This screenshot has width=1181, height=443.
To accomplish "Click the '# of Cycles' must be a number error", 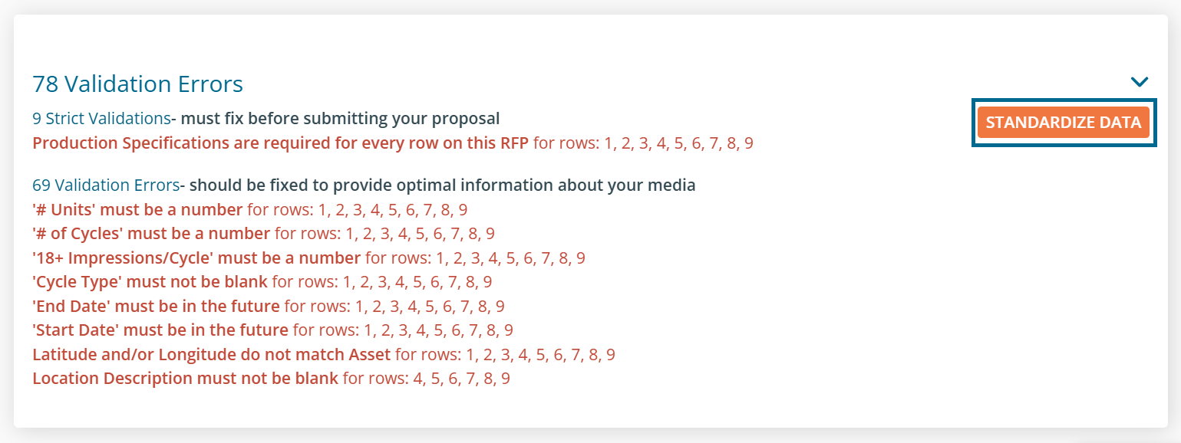I will [151, 234].
